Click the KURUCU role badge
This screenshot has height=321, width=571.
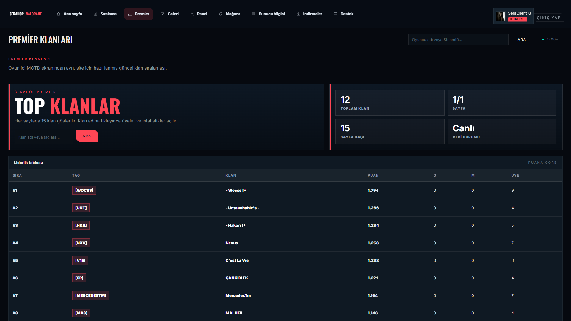pos(517,19)
